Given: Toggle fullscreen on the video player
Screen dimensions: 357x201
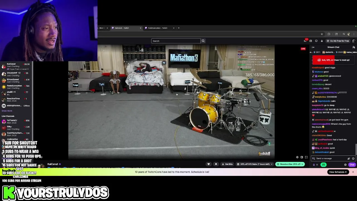Looking at the screenshot, I should pos(306,157).
